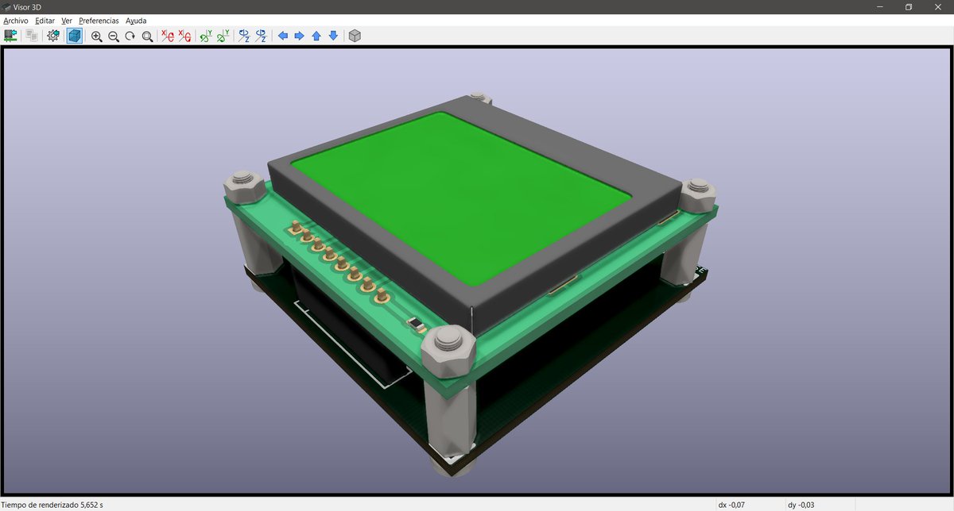The height and width of the screenshot is (511, 954).
Task: Click the 'dy -0,03' status field
Action: point(801,505)
